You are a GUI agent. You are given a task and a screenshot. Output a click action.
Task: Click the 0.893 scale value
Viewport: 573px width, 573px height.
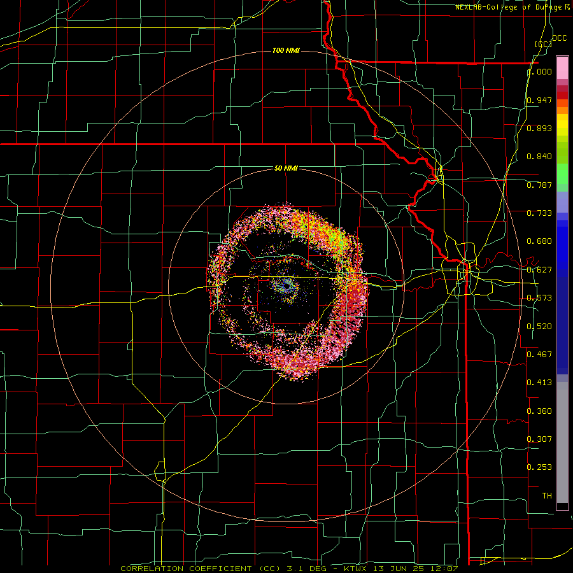[x=539, y=128]
